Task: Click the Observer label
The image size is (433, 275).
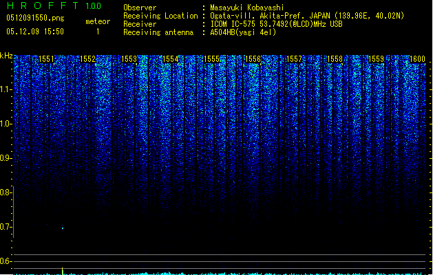Action: [140, 8]
